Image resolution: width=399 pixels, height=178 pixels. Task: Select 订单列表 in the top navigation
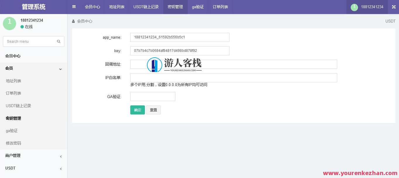220,7
